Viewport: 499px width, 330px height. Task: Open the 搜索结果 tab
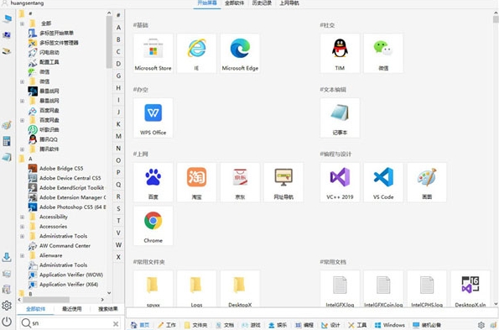107,309
